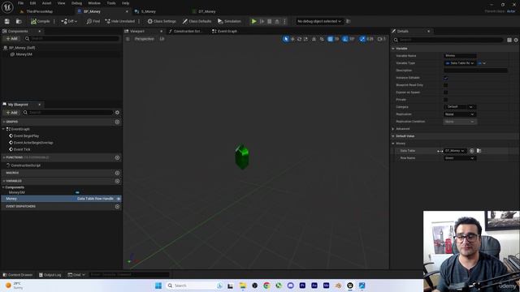The image size is (520, 292).
Task: Open the camera speed setting
Action: coord(381,39)
